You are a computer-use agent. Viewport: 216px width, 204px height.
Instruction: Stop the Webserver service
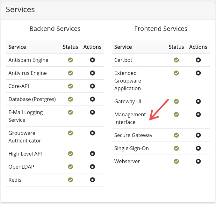point(198,161)
